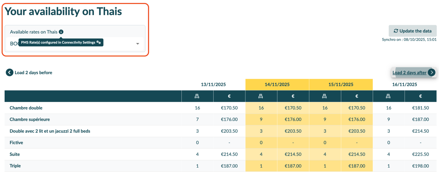Image resolution: width=439 pixels, height=176 pixels.
Task: Click the info icon beside Available rates
Action: pyautogui.click(x=61, y=32)
